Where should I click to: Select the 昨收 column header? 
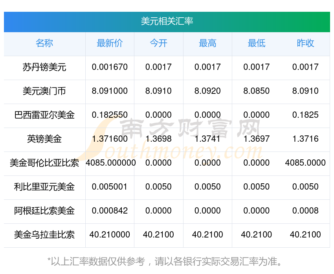305,43
